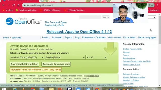161x90 pixels.
Task: Open the Support navigation menu item
Action: (68, 37)
